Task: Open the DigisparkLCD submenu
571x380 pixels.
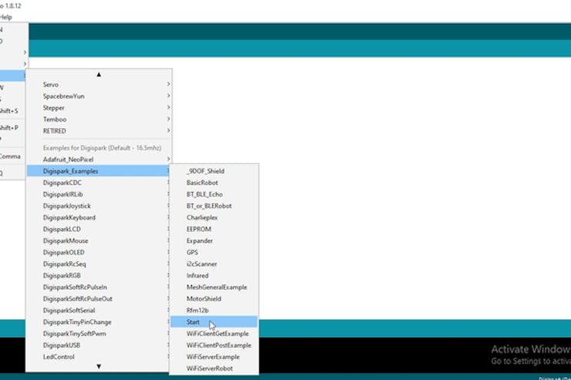Action: pyautogui.click(x=99, y=229)
